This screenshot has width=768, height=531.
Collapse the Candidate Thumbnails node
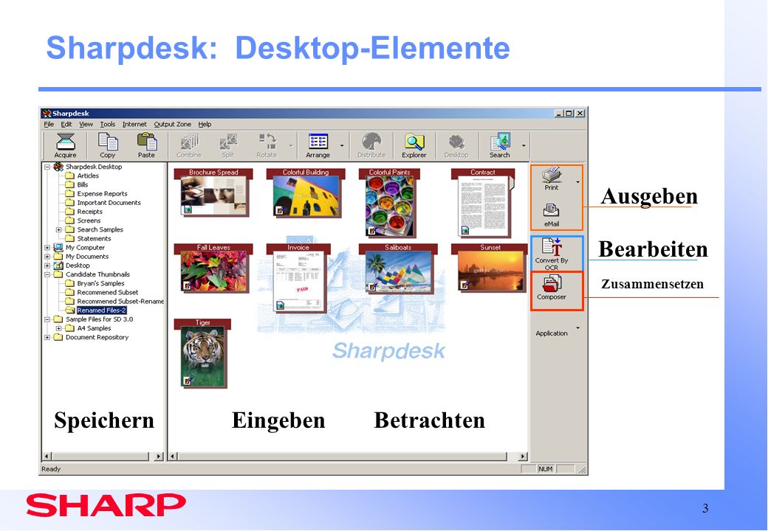tap(47, 274)
